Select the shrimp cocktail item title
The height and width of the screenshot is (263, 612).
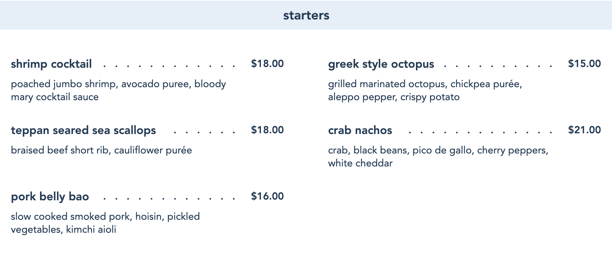click(x=51, y=64)
